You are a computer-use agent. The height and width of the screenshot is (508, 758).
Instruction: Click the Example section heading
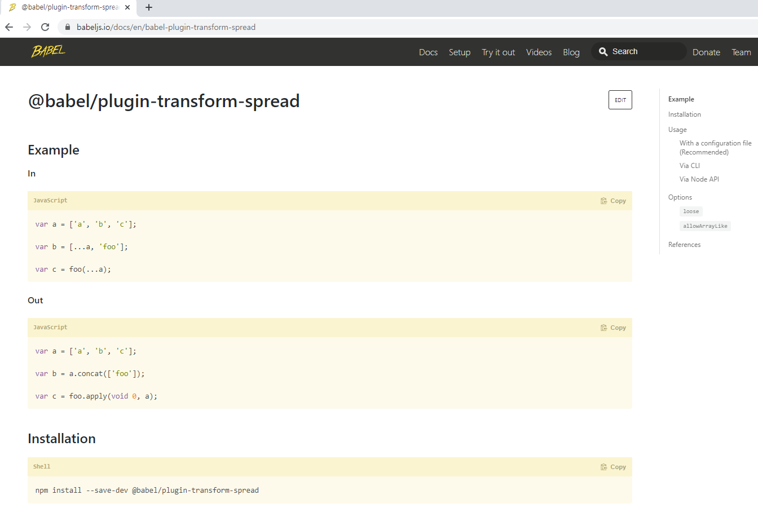(54, 150)
